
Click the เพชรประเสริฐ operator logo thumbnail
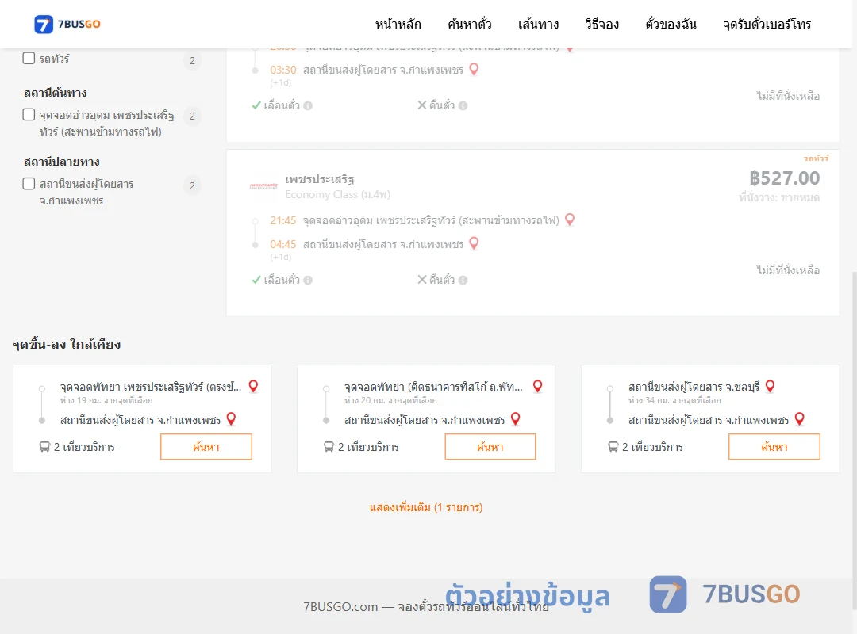point(263,186)
